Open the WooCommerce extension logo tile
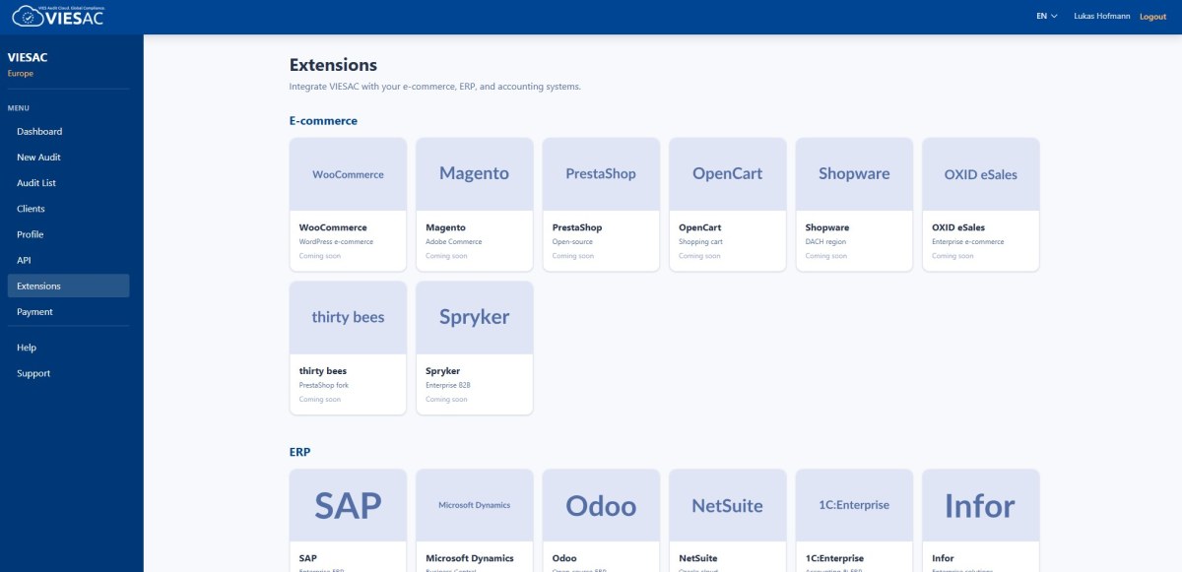Screen dimensions: 1182x572 pyautogui.click(x=348, y=173)
